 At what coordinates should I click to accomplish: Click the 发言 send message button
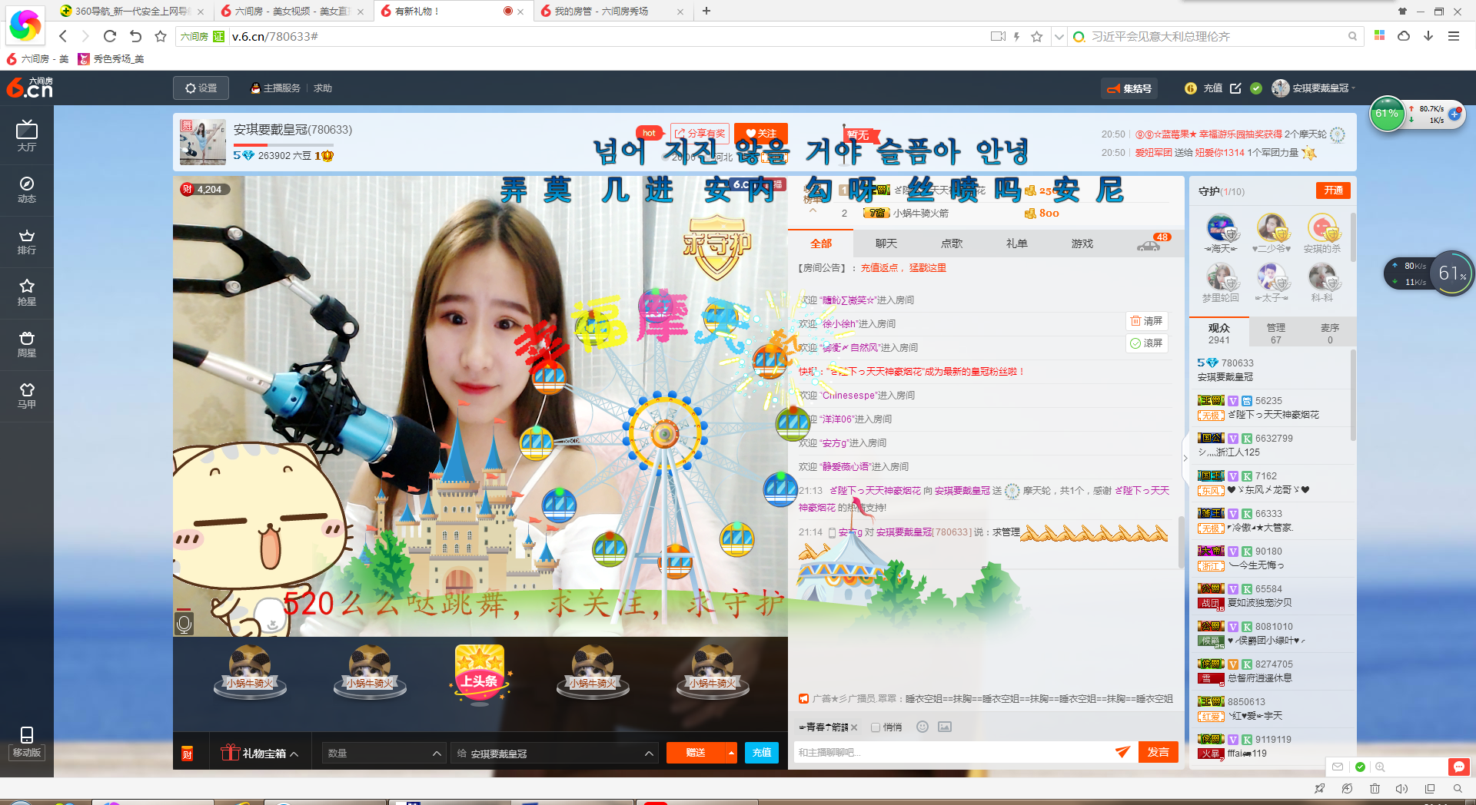click(x=1158, y=752)
